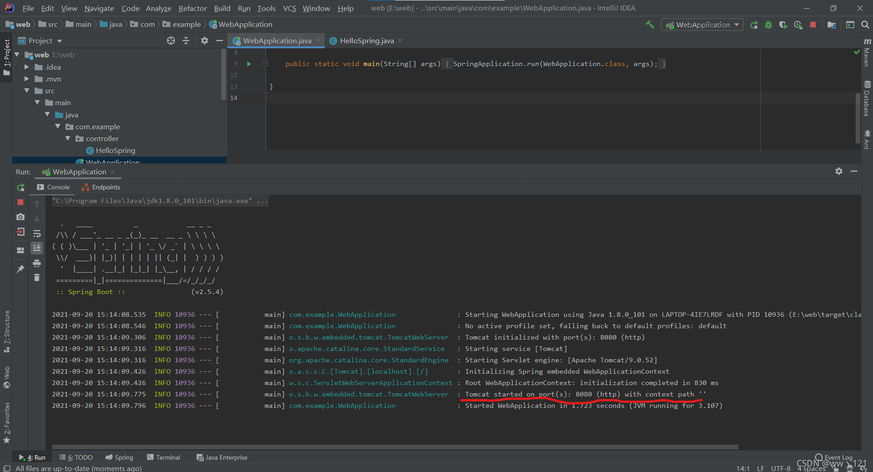873x472 pixels.
Task: Toggle the Web tool window side button
Action: click(x=6, y=377)
